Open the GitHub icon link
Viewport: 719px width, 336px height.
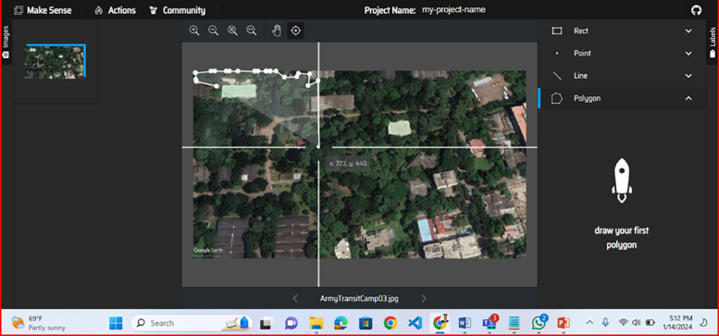coord(696,9)
